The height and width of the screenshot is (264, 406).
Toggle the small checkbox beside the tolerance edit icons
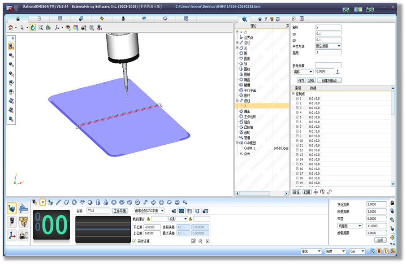click(x=207, y=241)
